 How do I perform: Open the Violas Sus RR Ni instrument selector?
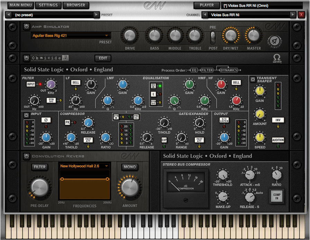[x=262, y=6]
